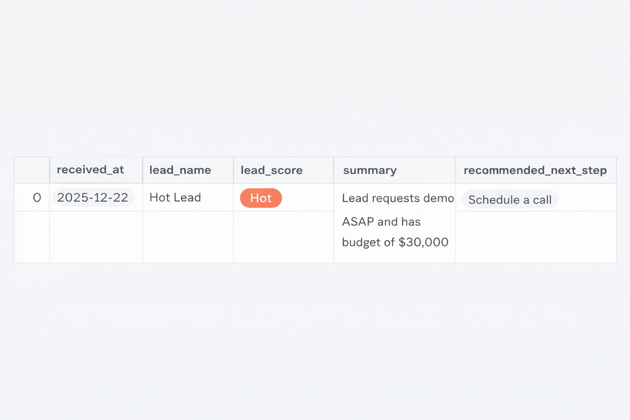Select row index 0
630x420 pixels.
click(36, 197)
